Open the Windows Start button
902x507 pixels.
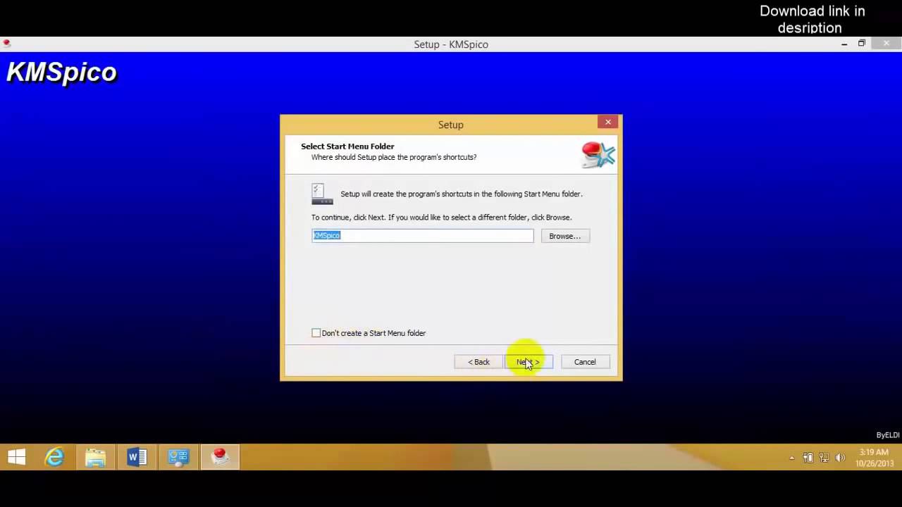click(x=17, y=458)
